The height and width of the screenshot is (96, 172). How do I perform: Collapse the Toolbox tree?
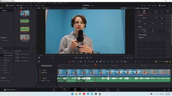tap(1, 51)
